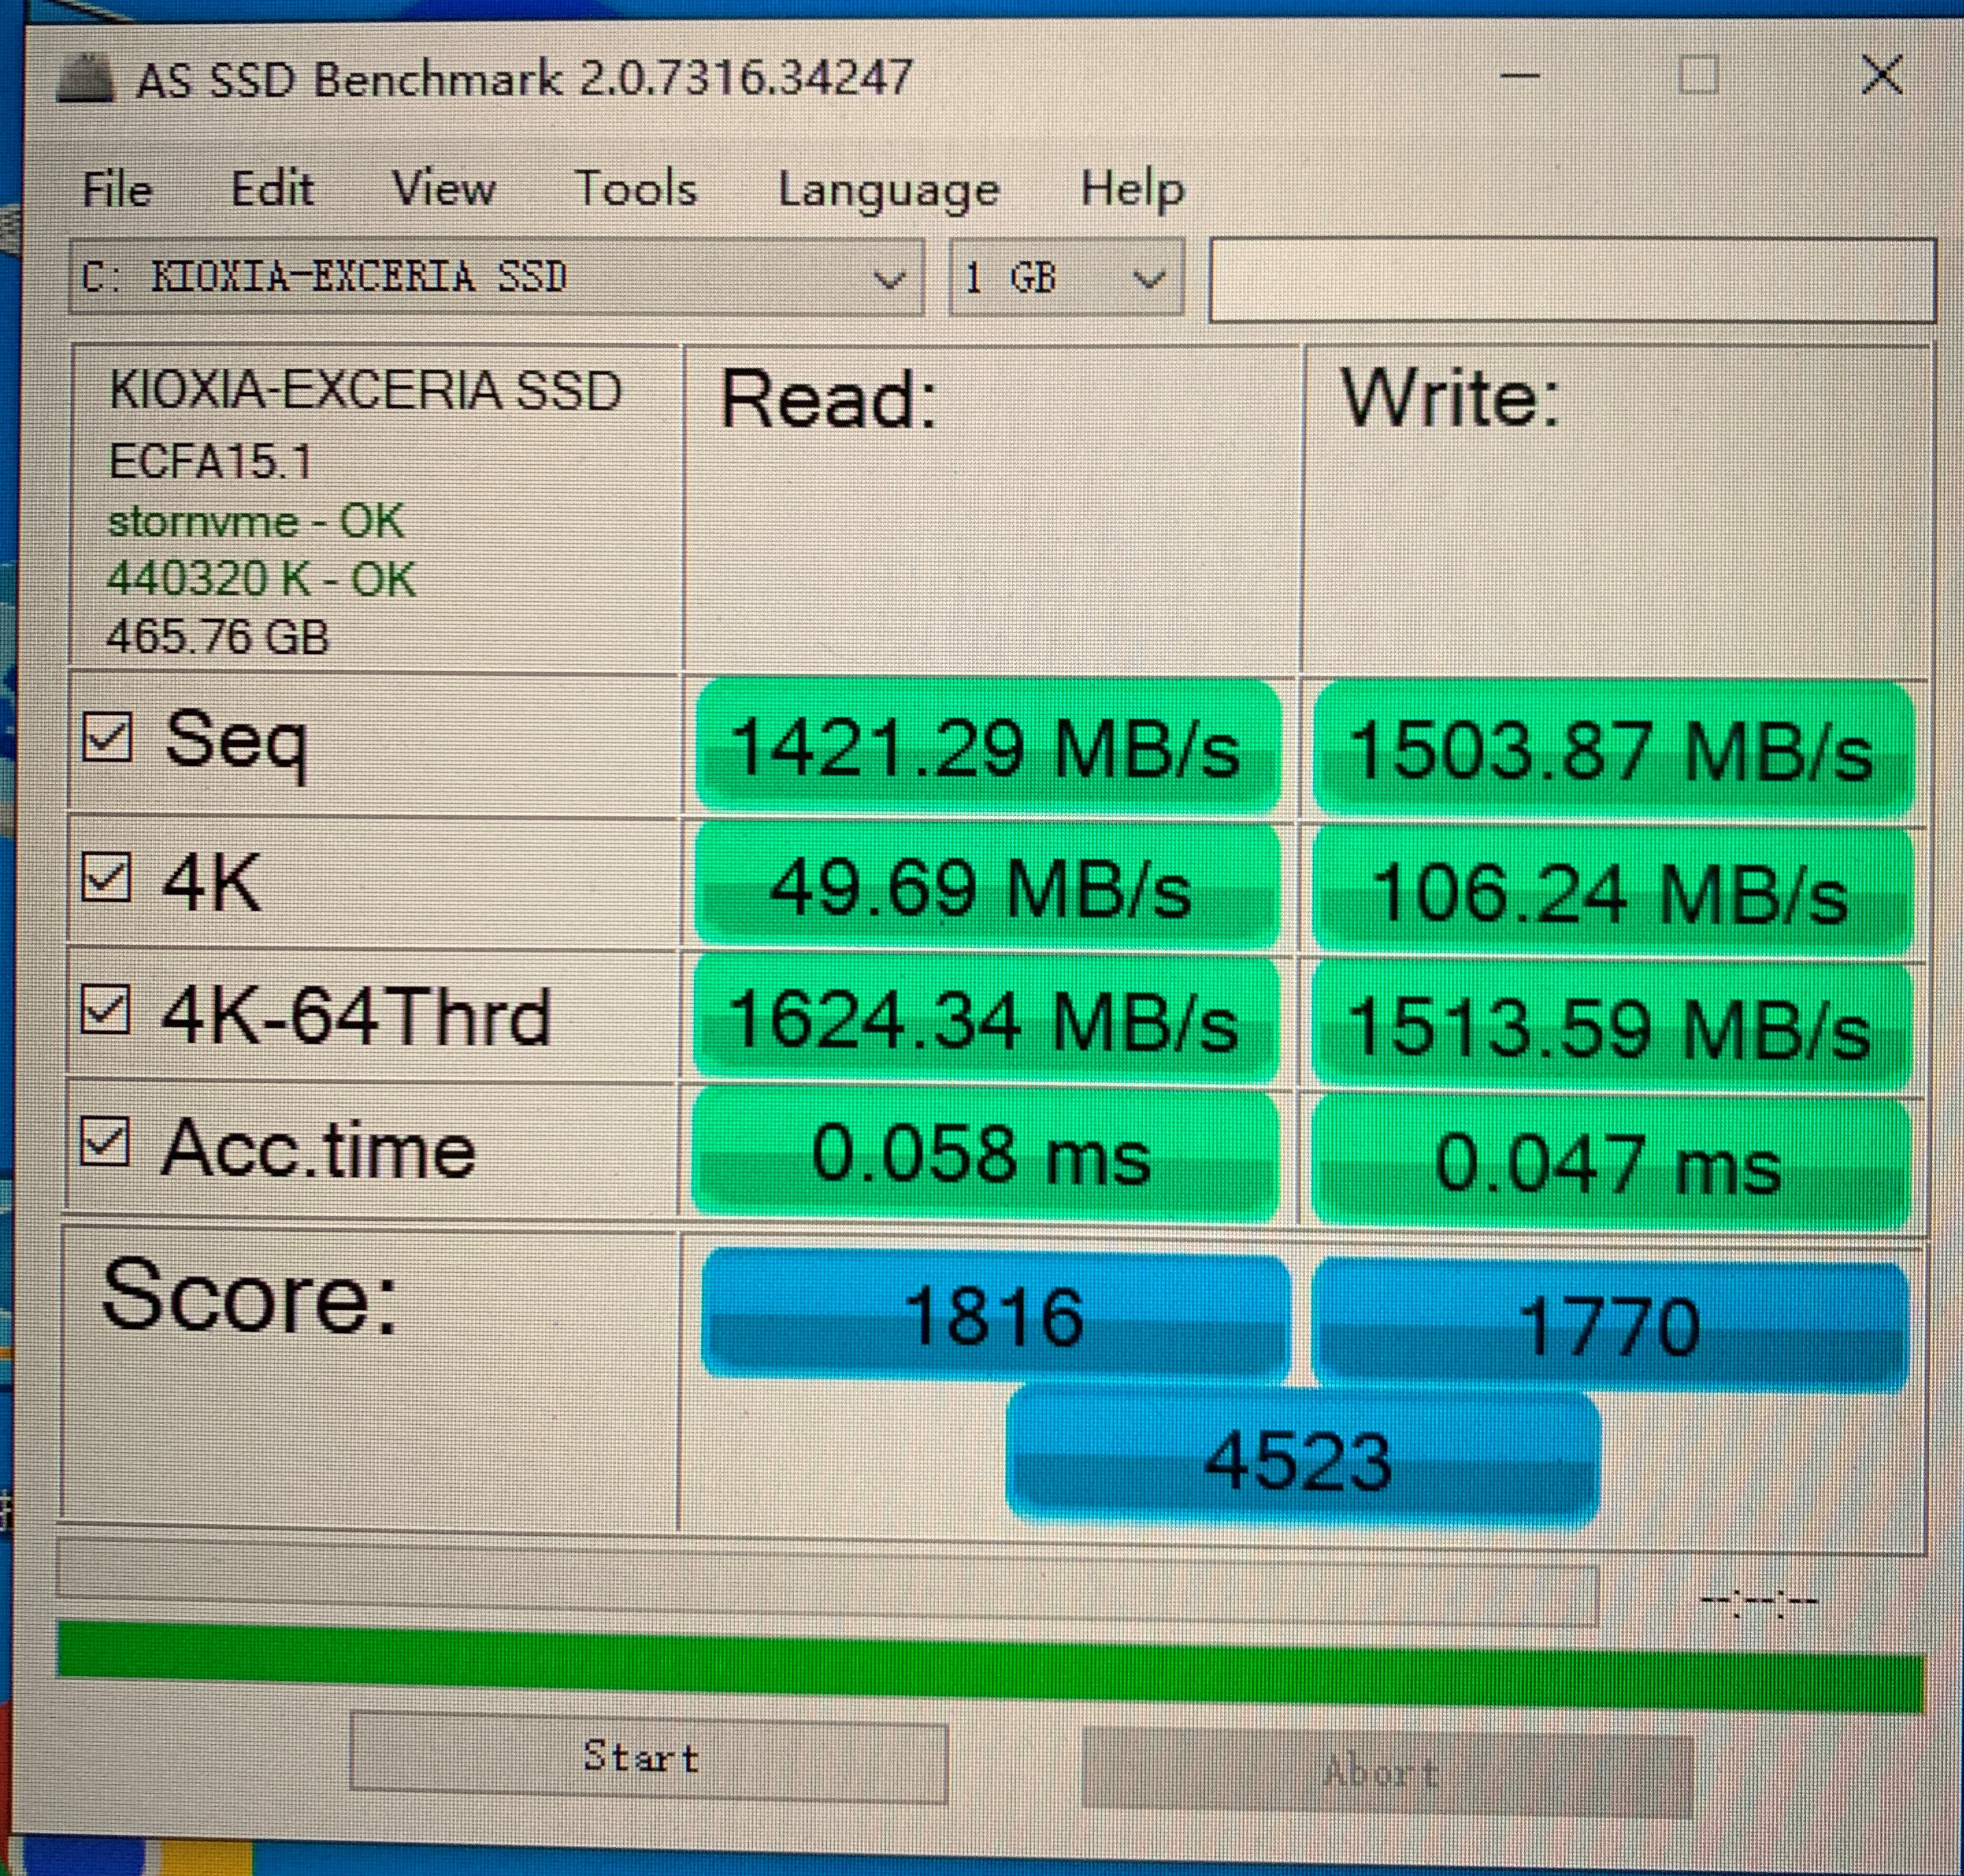Close the AS SSD Benchmark window
1964x1876 pixels.
coord(1881,75)
